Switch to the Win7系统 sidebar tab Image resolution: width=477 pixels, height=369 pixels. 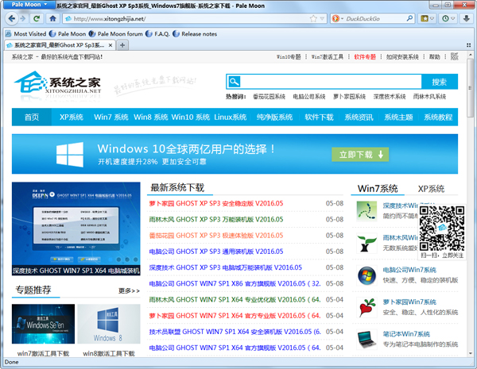click(378, 189)
